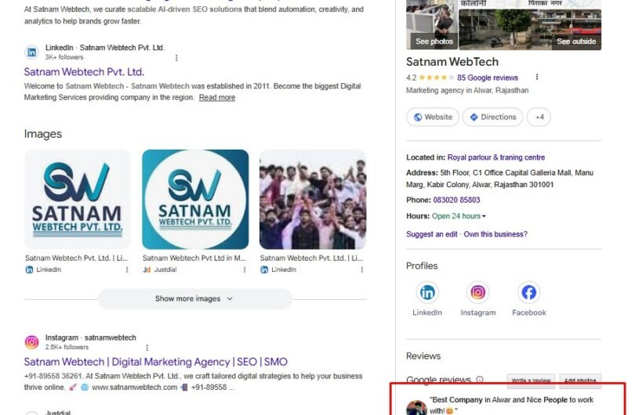Open options for the crowd photo image

coord(361,270)
